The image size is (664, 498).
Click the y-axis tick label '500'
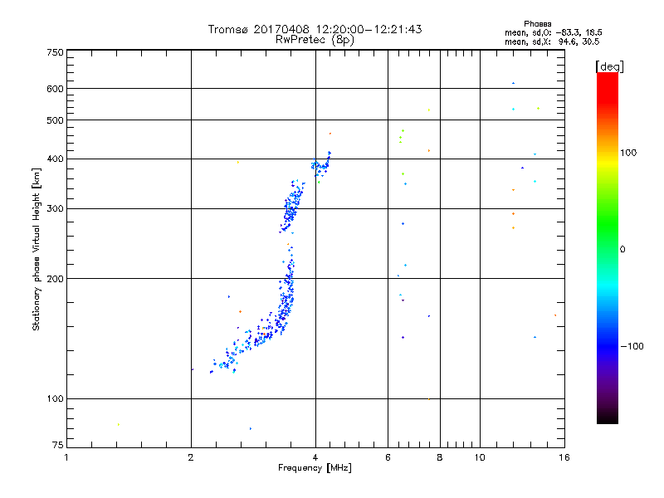pos(55,120)
